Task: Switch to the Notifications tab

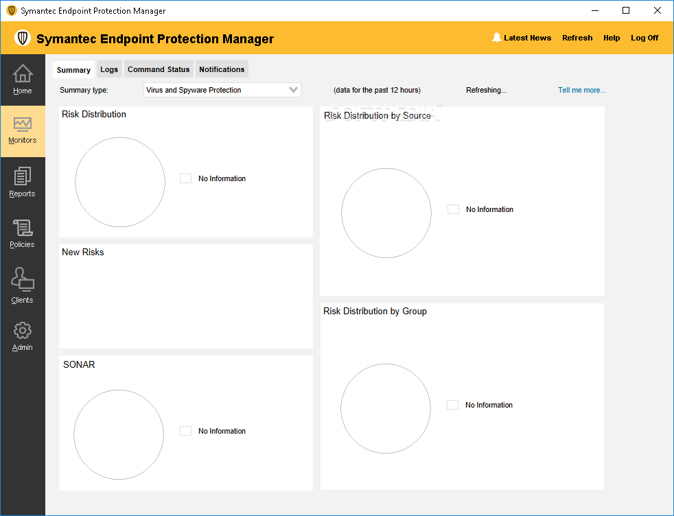Action: (x=222, y=69)
